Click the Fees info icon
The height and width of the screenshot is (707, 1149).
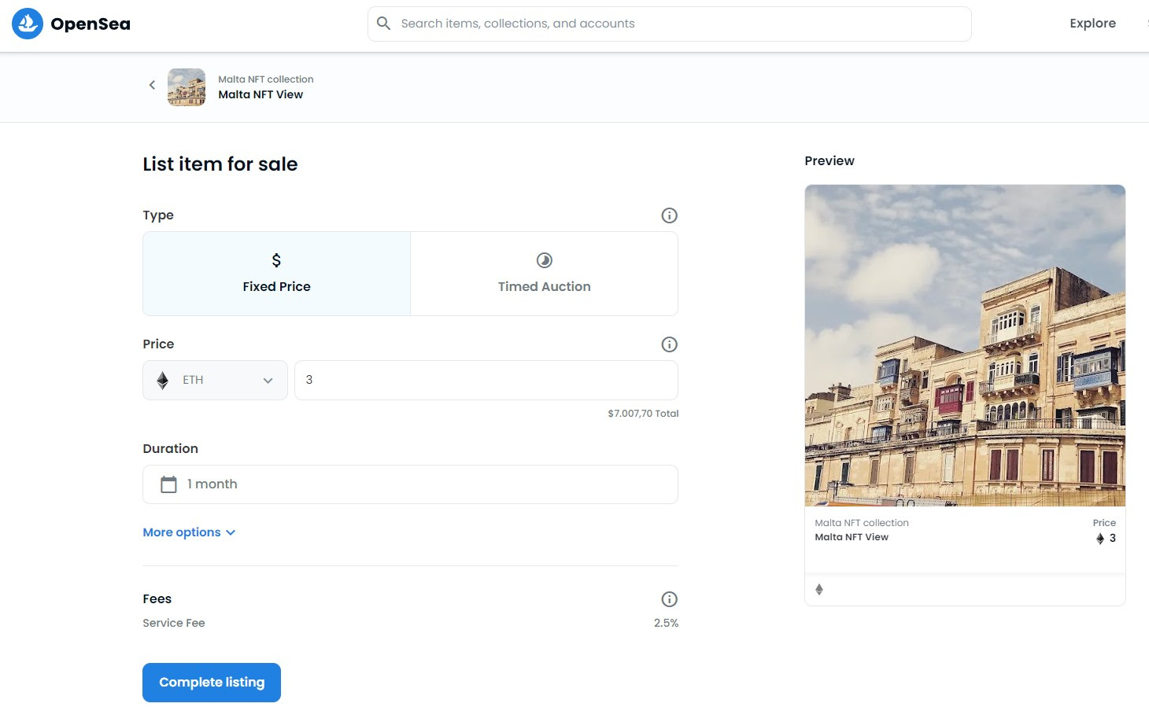(x=669, y=599)
